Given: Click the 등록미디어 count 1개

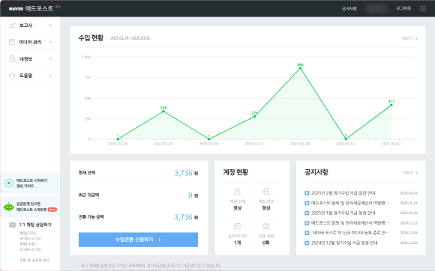Looking at the screenshot, I should 237,243.
